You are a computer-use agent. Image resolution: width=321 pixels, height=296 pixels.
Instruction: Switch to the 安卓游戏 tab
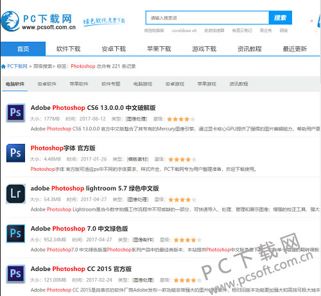tap(175, 84)
